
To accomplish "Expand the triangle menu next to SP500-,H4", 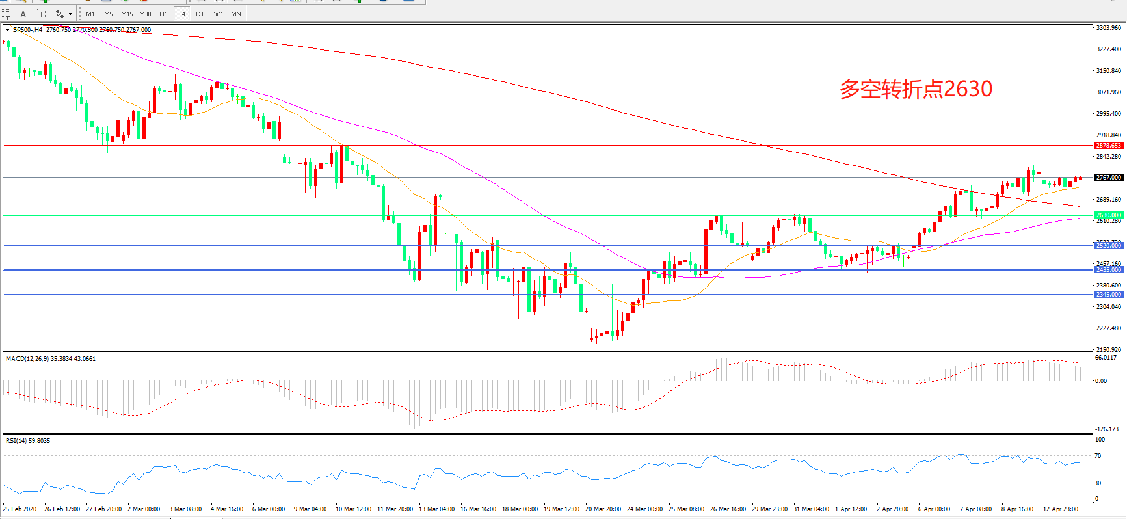I will point(7,30).
